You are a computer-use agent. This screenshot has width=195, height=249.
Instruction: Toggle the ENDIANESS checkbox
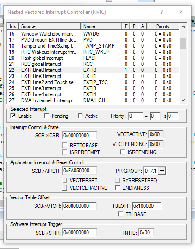point(117,188)
